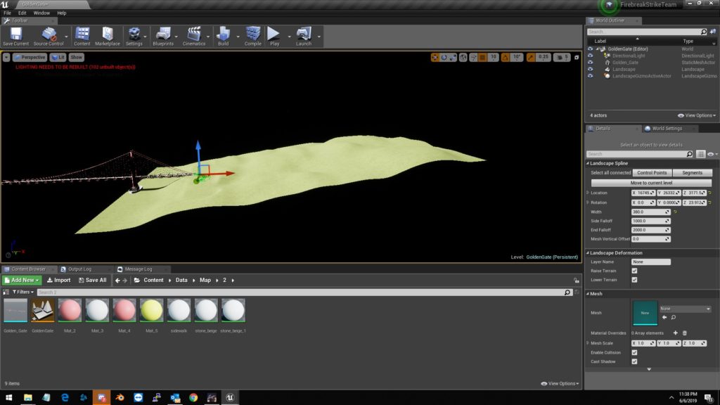Launch Blender from the Windows taskbar
This screenshot has width=720, height=405.
tap(120, 397)
